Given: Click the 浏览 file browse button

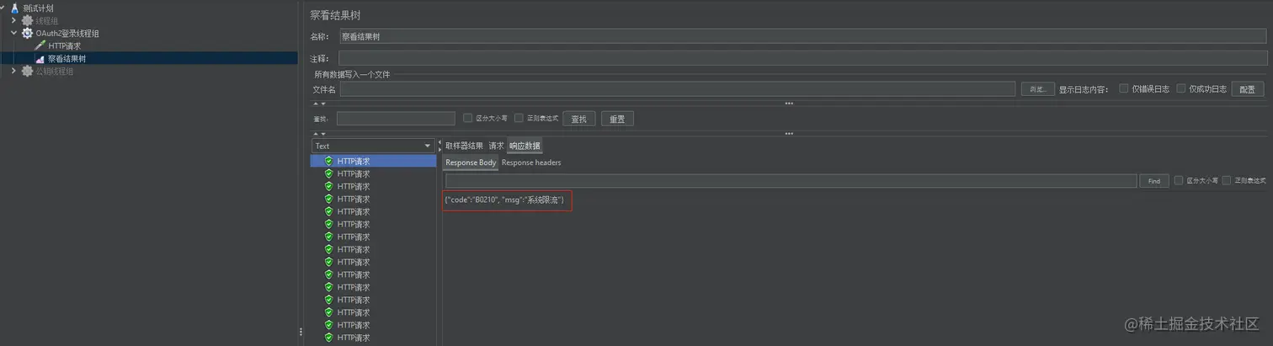Looking at the screenshot, I should pyautogui.click(x=1038, y=88).
